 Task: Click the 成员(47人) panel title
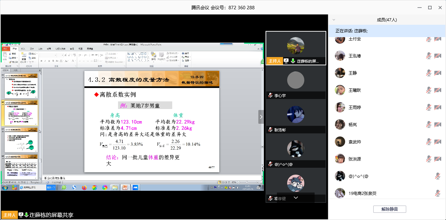click(x=387, y=20)
